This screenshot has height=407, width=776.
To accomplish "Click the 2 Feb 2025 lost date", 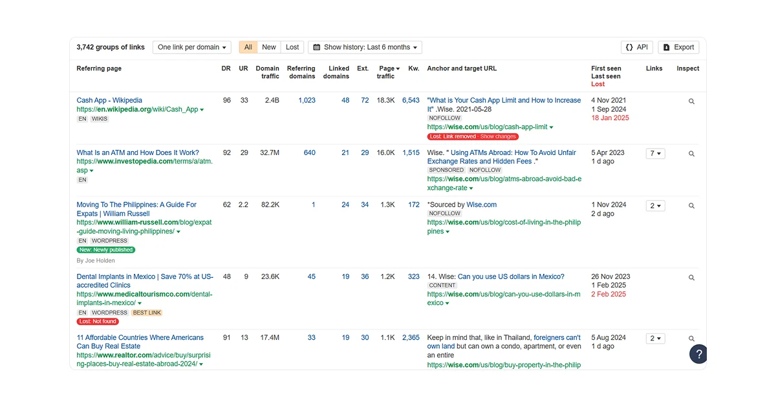I will tap(609, 295).
